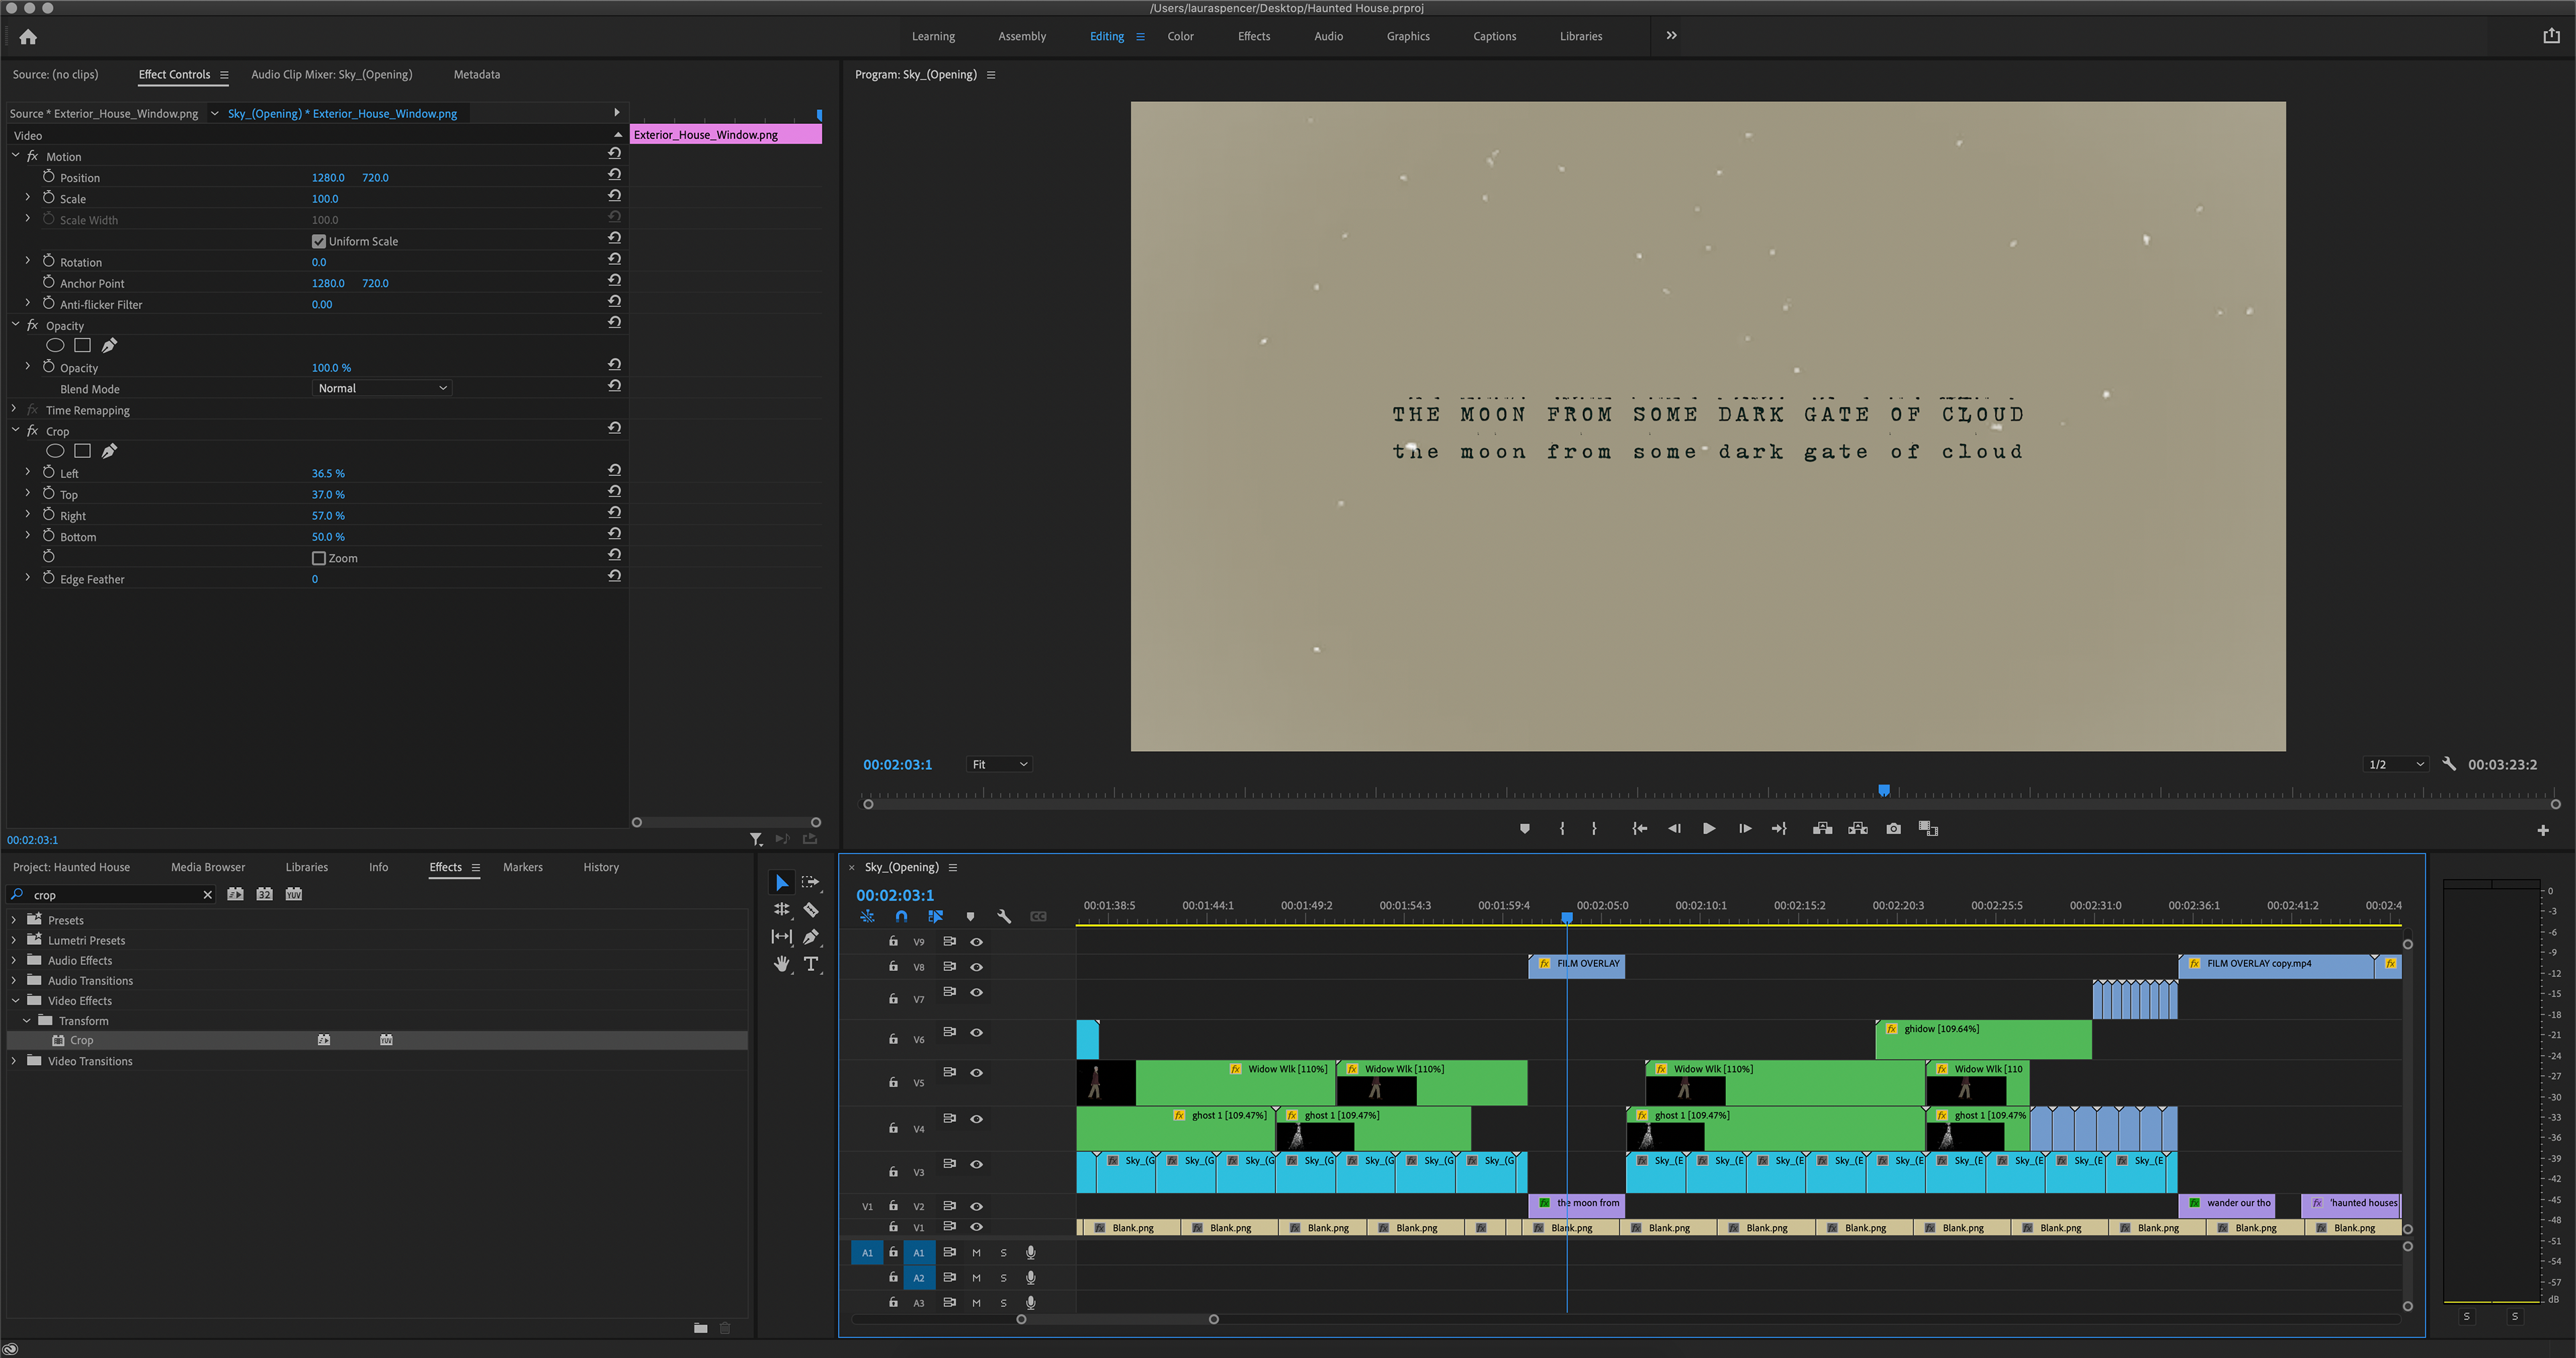Select the Crop effect in list

coord(377,1040)
